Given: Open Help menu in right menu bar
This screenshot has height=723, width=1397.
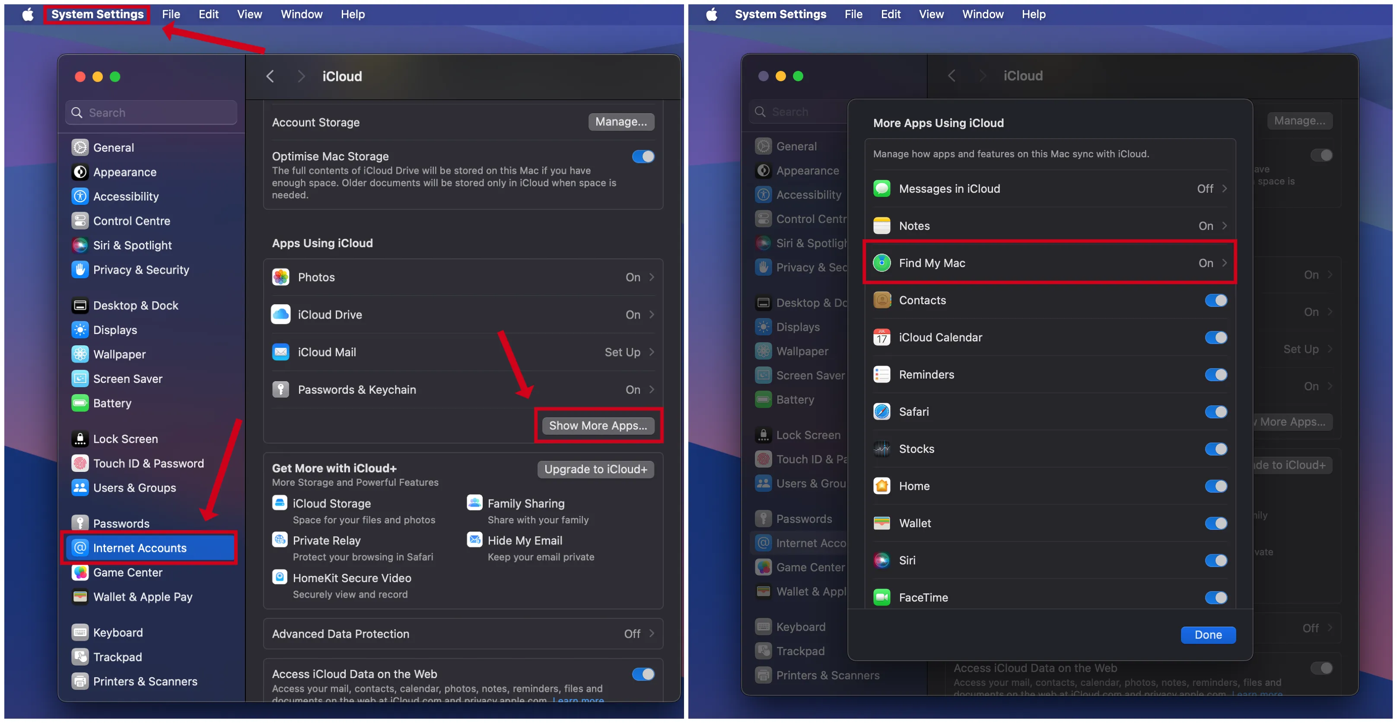Looking at the screenshot, I should pos(1034,14).
